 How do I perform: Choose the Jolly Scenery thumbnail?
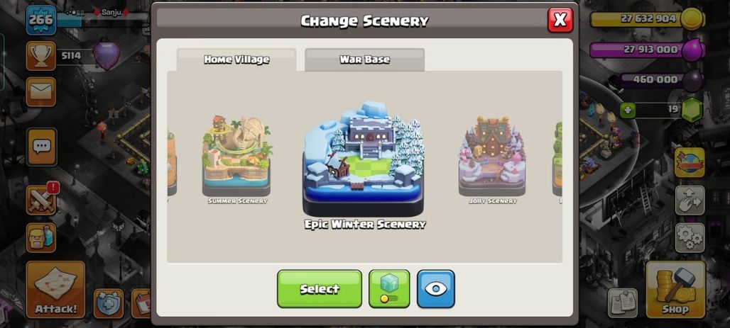coord(493,159)
